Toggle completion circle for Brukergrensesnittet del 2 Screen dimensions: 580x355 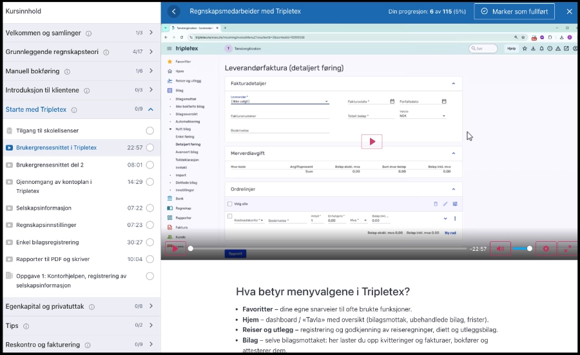coord(150,165)
